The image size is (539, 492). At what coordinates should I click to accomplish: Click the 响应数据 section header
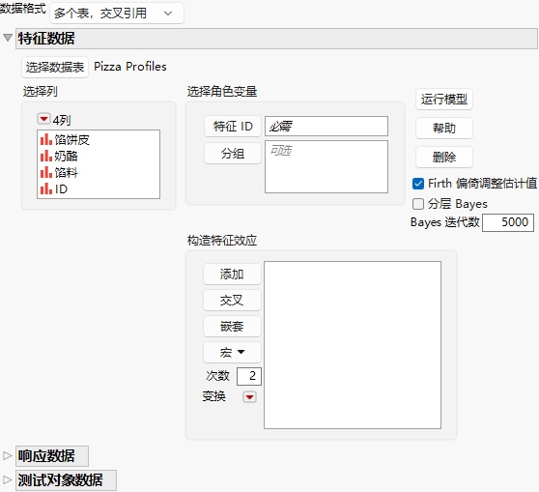(52, 456)
